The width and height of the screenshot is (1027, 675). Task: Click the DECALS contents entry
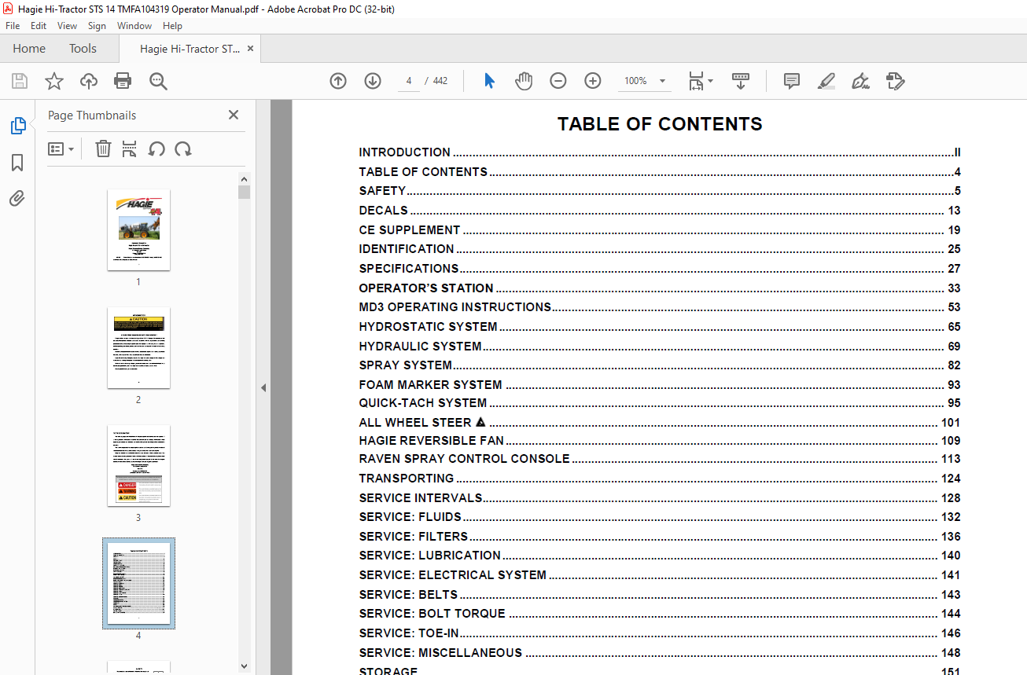tap(660, 211)
